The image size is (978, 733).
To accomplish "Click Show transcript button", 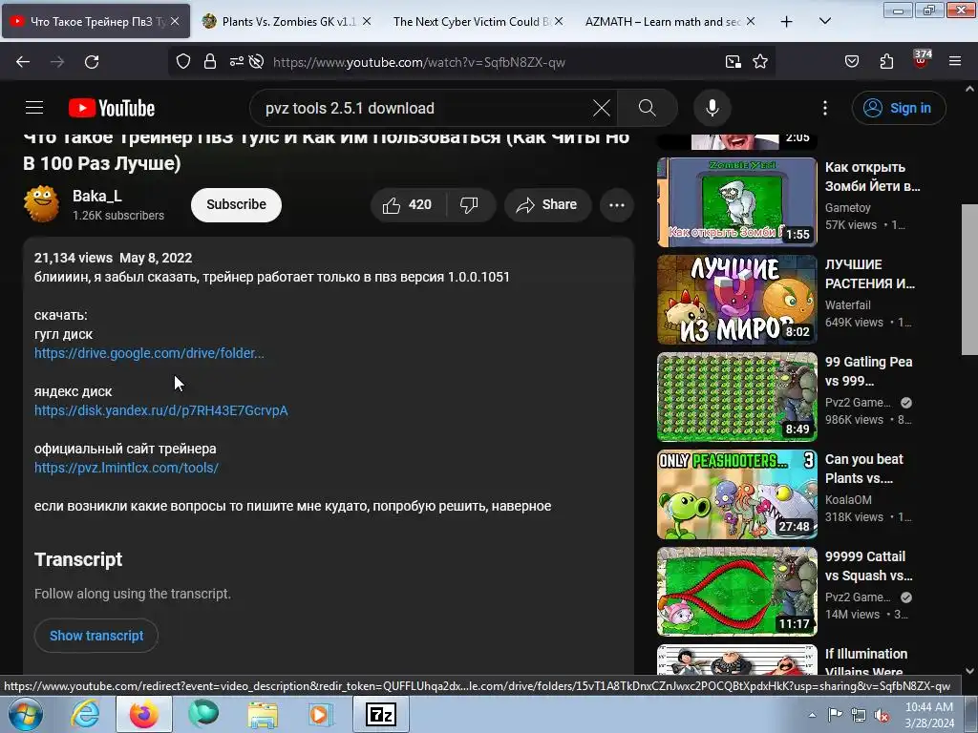I will [x=96, y=636].
